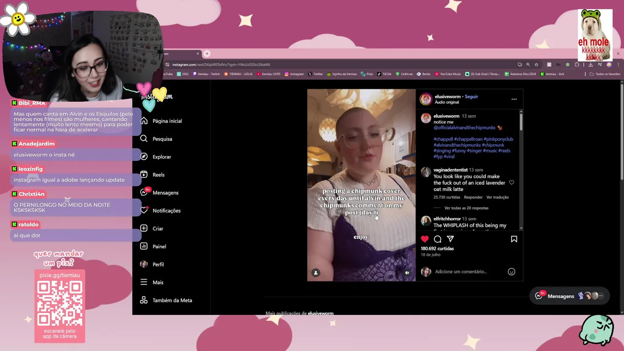Open Página inicial in Instagram sidebar
Screen dimensions: 624x351
pyautogui.click(x=161, y=121)
